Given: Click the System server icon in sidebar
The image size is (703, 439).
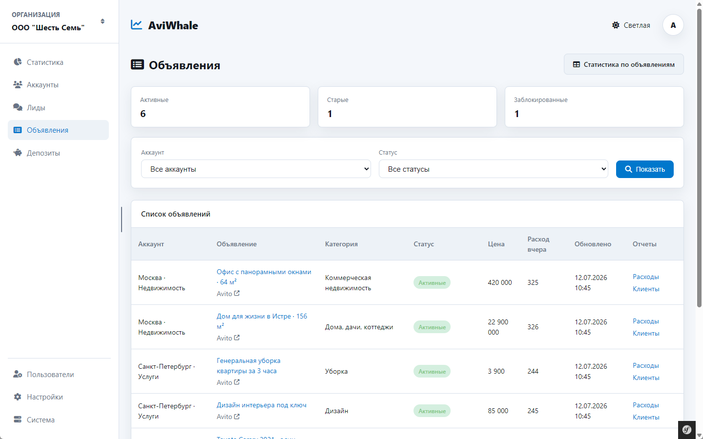Looking at the screenshot, I should 18,419.
